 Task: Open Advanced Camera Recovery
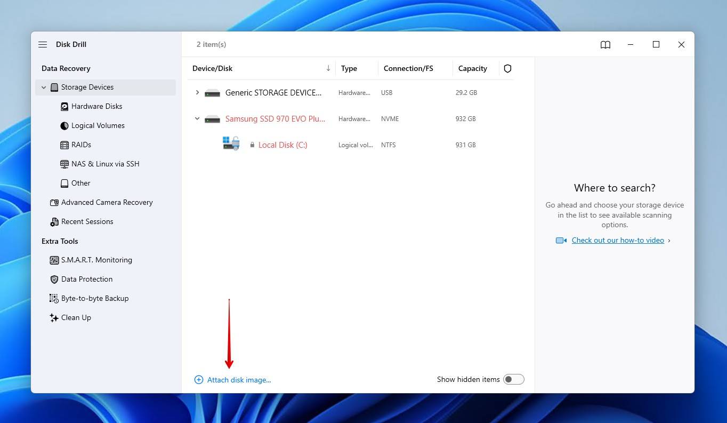point(107,202)
